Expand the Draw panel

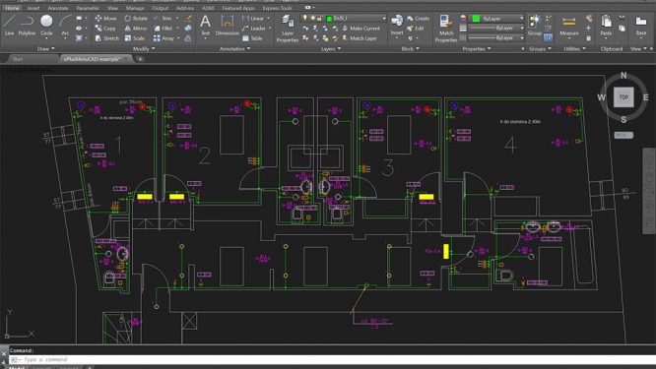coord(45,49)
